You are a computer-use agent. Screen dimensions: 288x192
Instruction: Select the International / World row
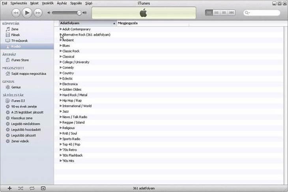(x=168, y=106)
